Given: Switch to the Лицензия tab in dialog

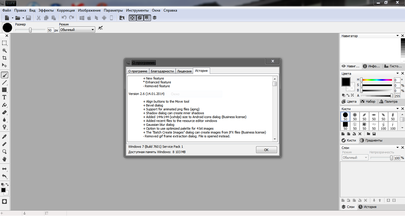Looking at the screenshot, I should click(x=184, y=71).
